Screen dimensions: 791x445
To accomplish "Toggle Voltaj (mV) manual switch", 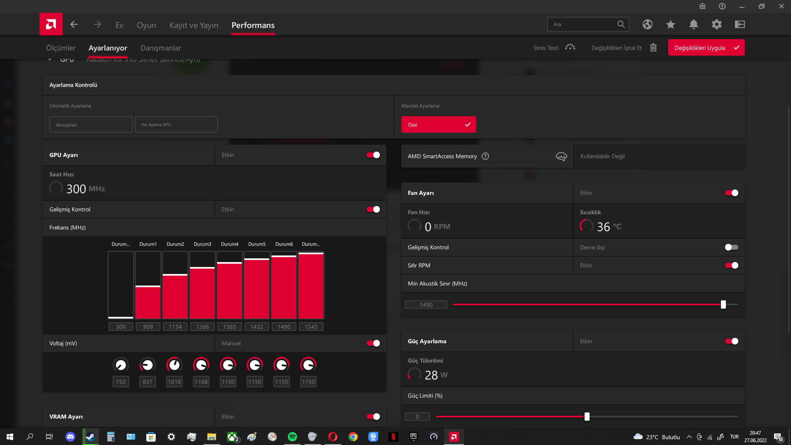I will tap(373, 343).
